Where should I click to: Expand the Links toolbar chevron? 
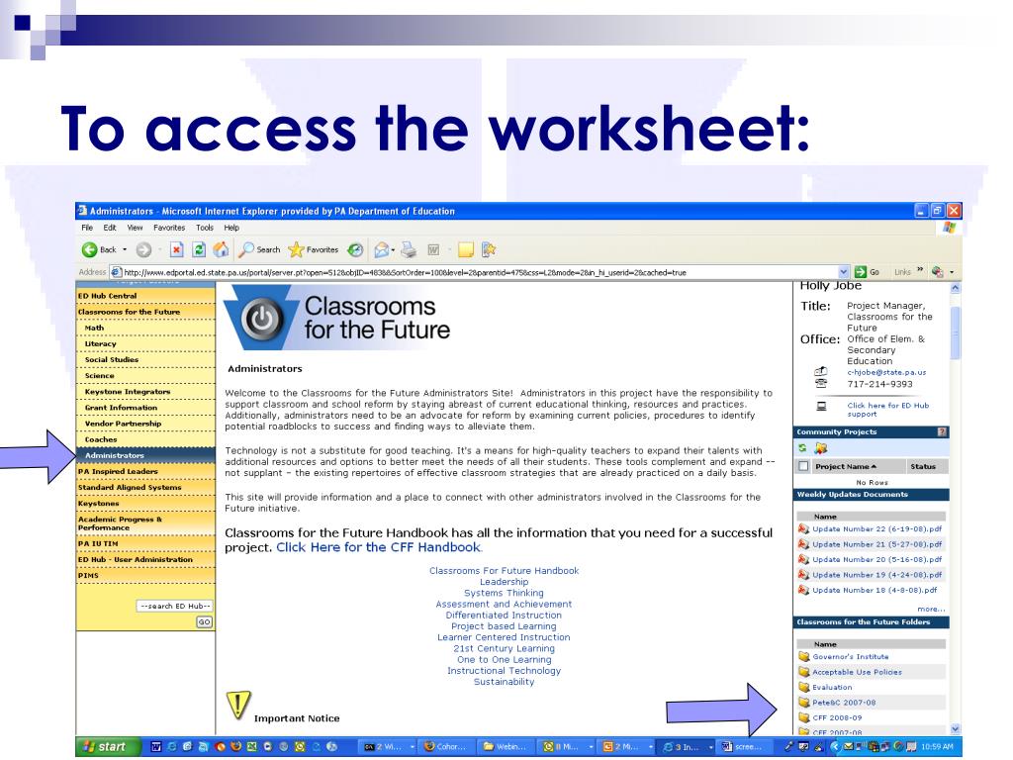coord(920,271)
